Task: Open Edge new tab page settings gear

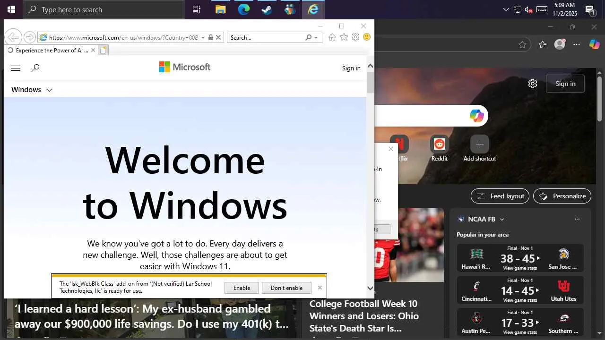Action: [533, 84]
